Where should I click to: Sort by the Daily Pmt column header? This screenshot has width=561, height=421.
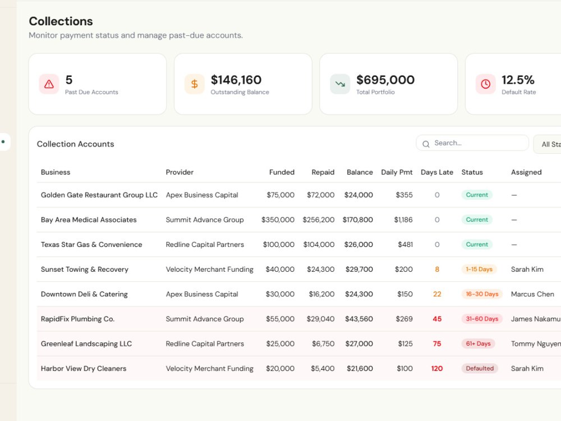[x=397, y=172]
